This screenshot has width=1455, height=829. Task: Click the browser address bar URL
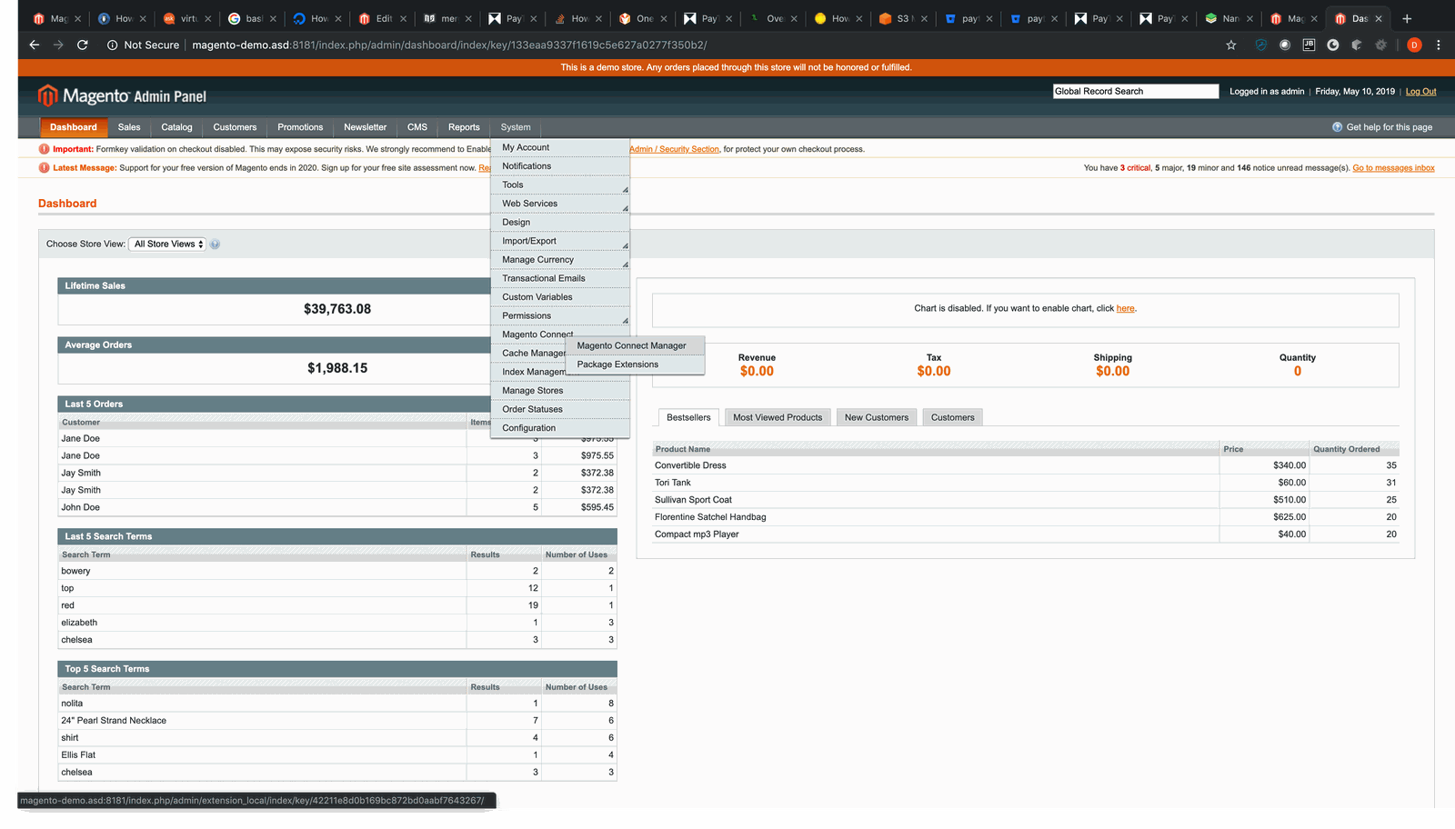click(449, 45)
